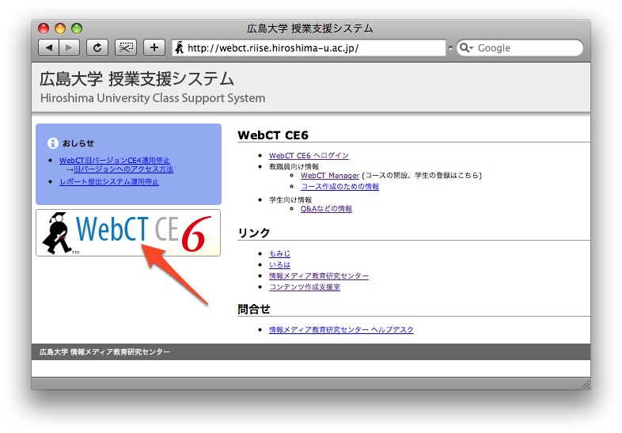
Task: Close the browser window with the red button
Action: [x=44, y=28]
